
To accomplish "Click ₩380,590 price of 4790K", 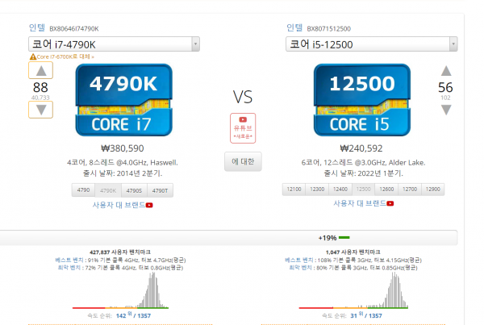I will [123, 148].
